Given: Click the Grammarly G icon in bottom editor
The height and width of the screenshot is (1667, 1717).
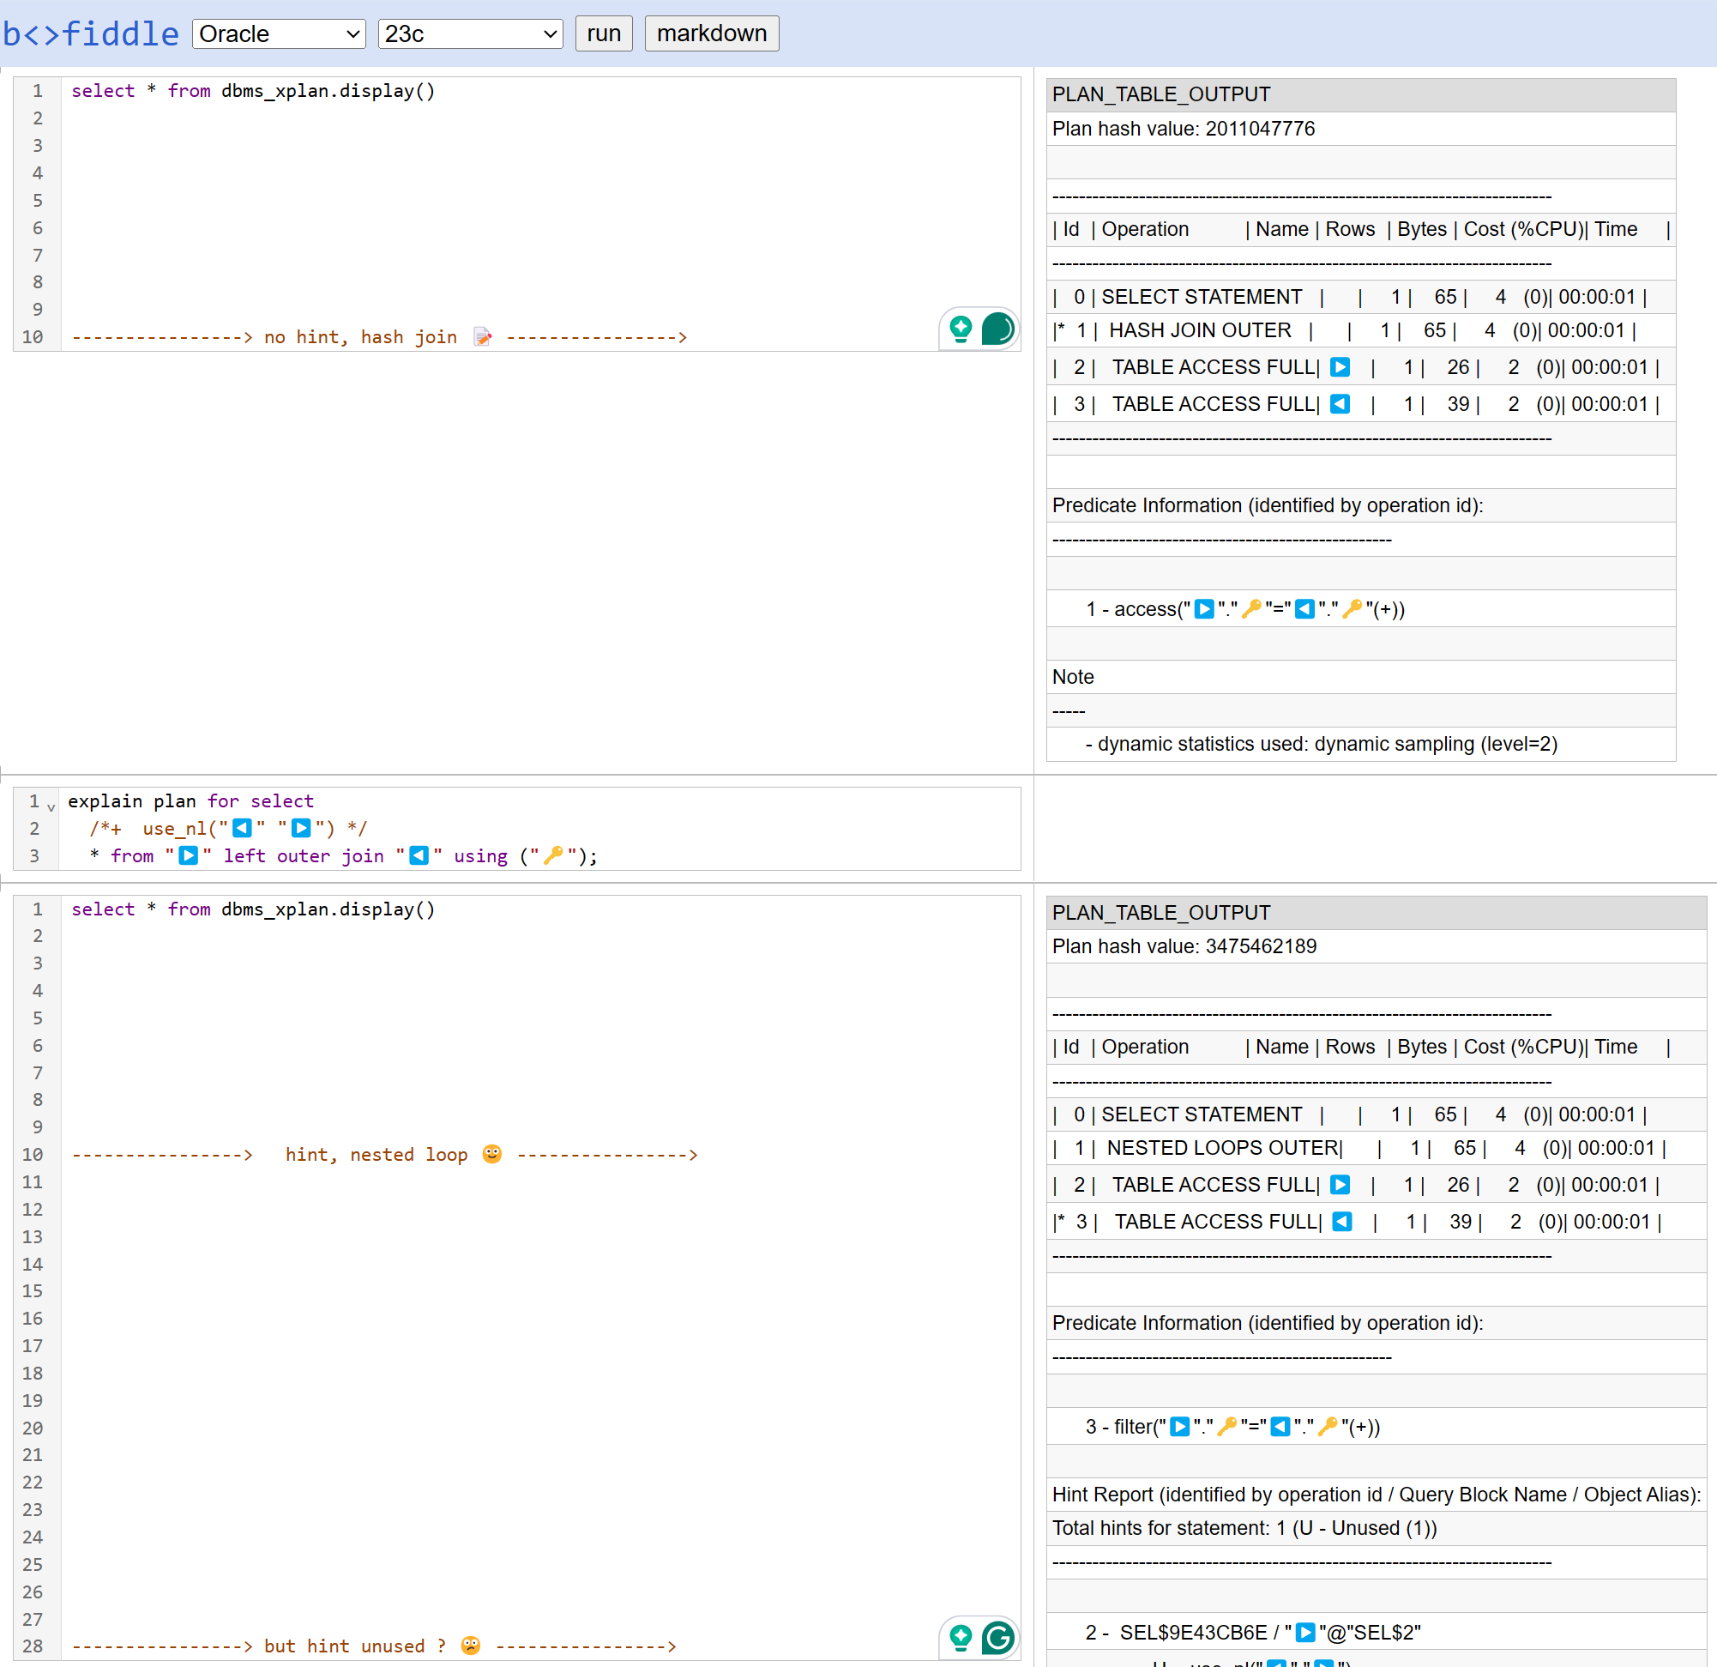Looking at the screenshot, I should tap(997, 1637).
